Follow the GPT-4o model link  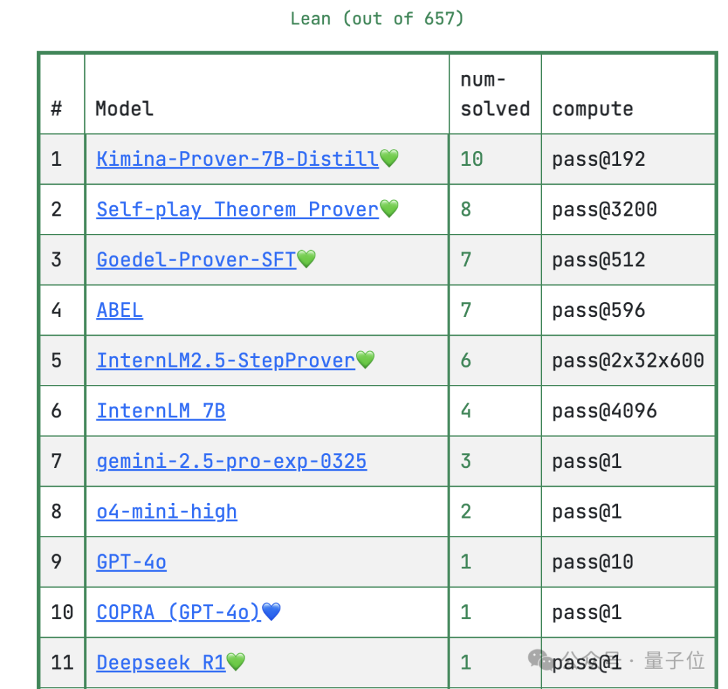131,562
